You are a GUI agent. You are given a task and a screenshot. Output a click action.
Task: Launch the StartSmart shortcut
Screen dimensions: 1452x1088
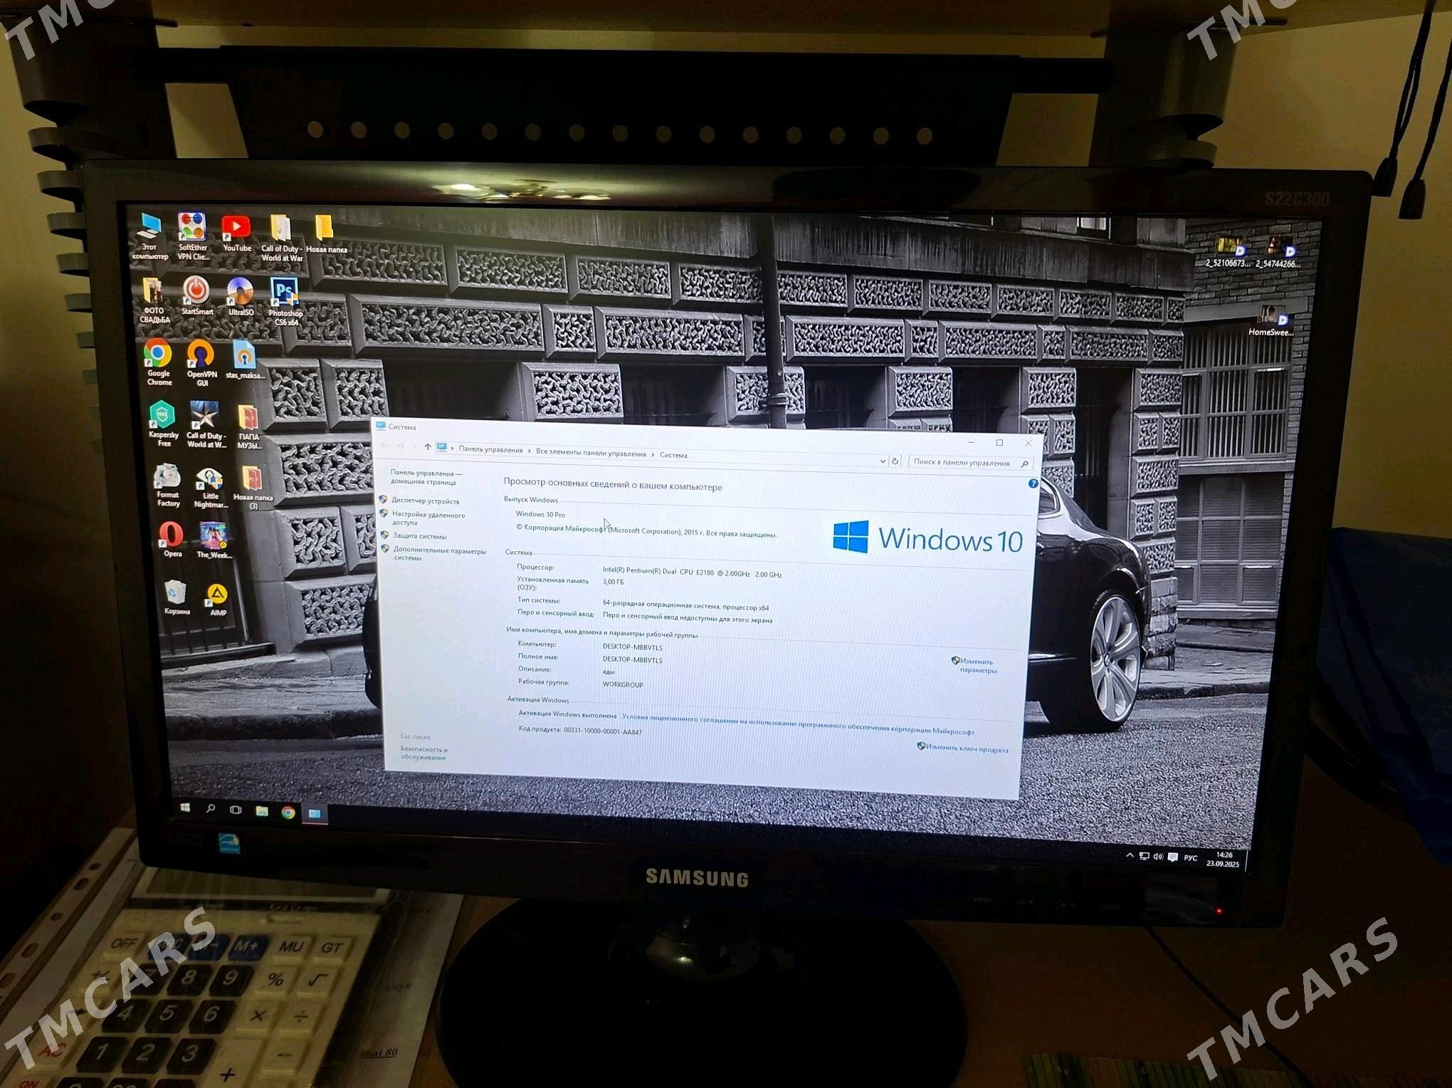196,296
